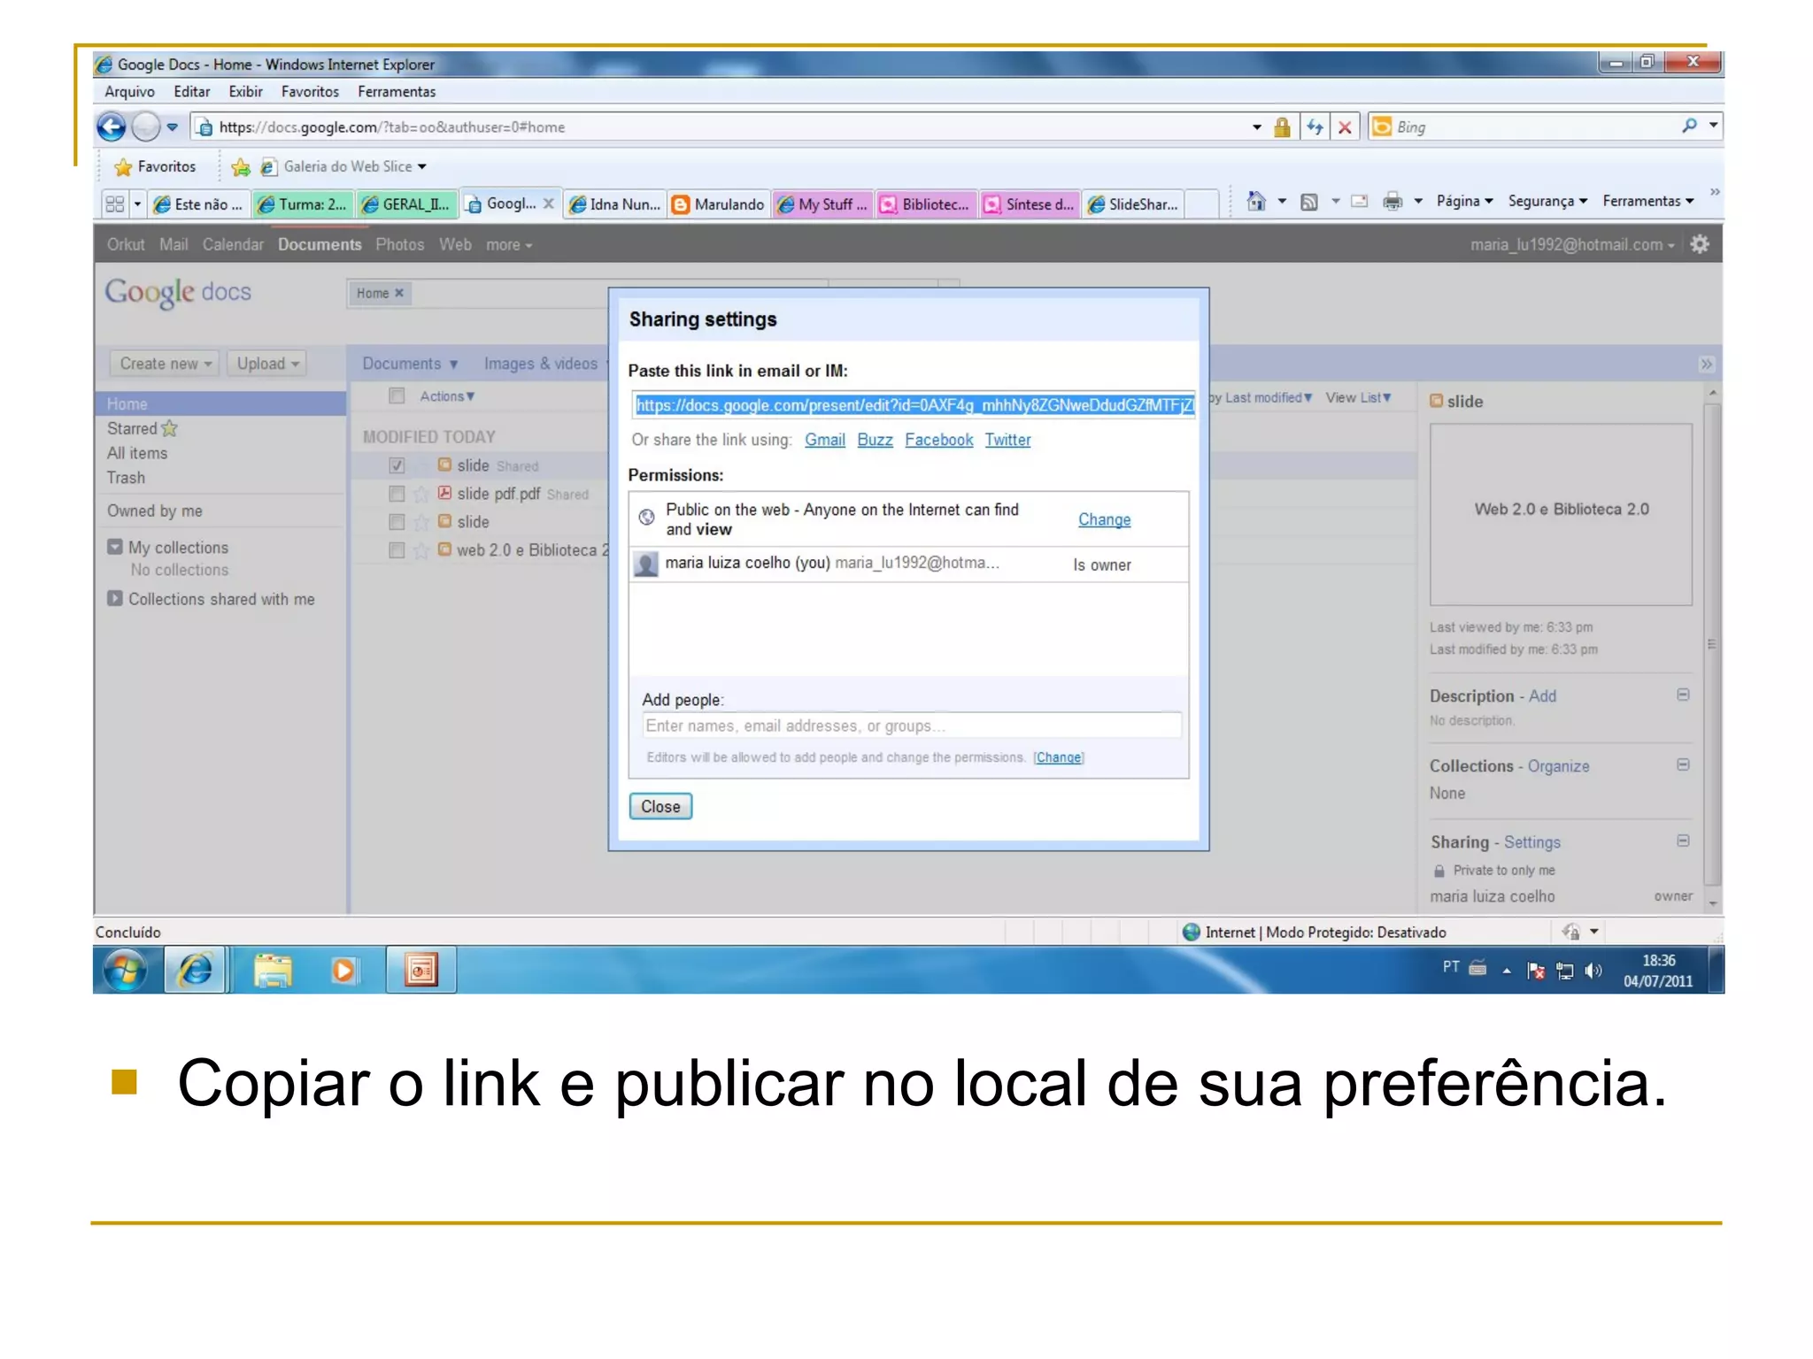Open the Create new dropdown
1813x1359 pixels.
pyautogui.click(x=165, y=364)
